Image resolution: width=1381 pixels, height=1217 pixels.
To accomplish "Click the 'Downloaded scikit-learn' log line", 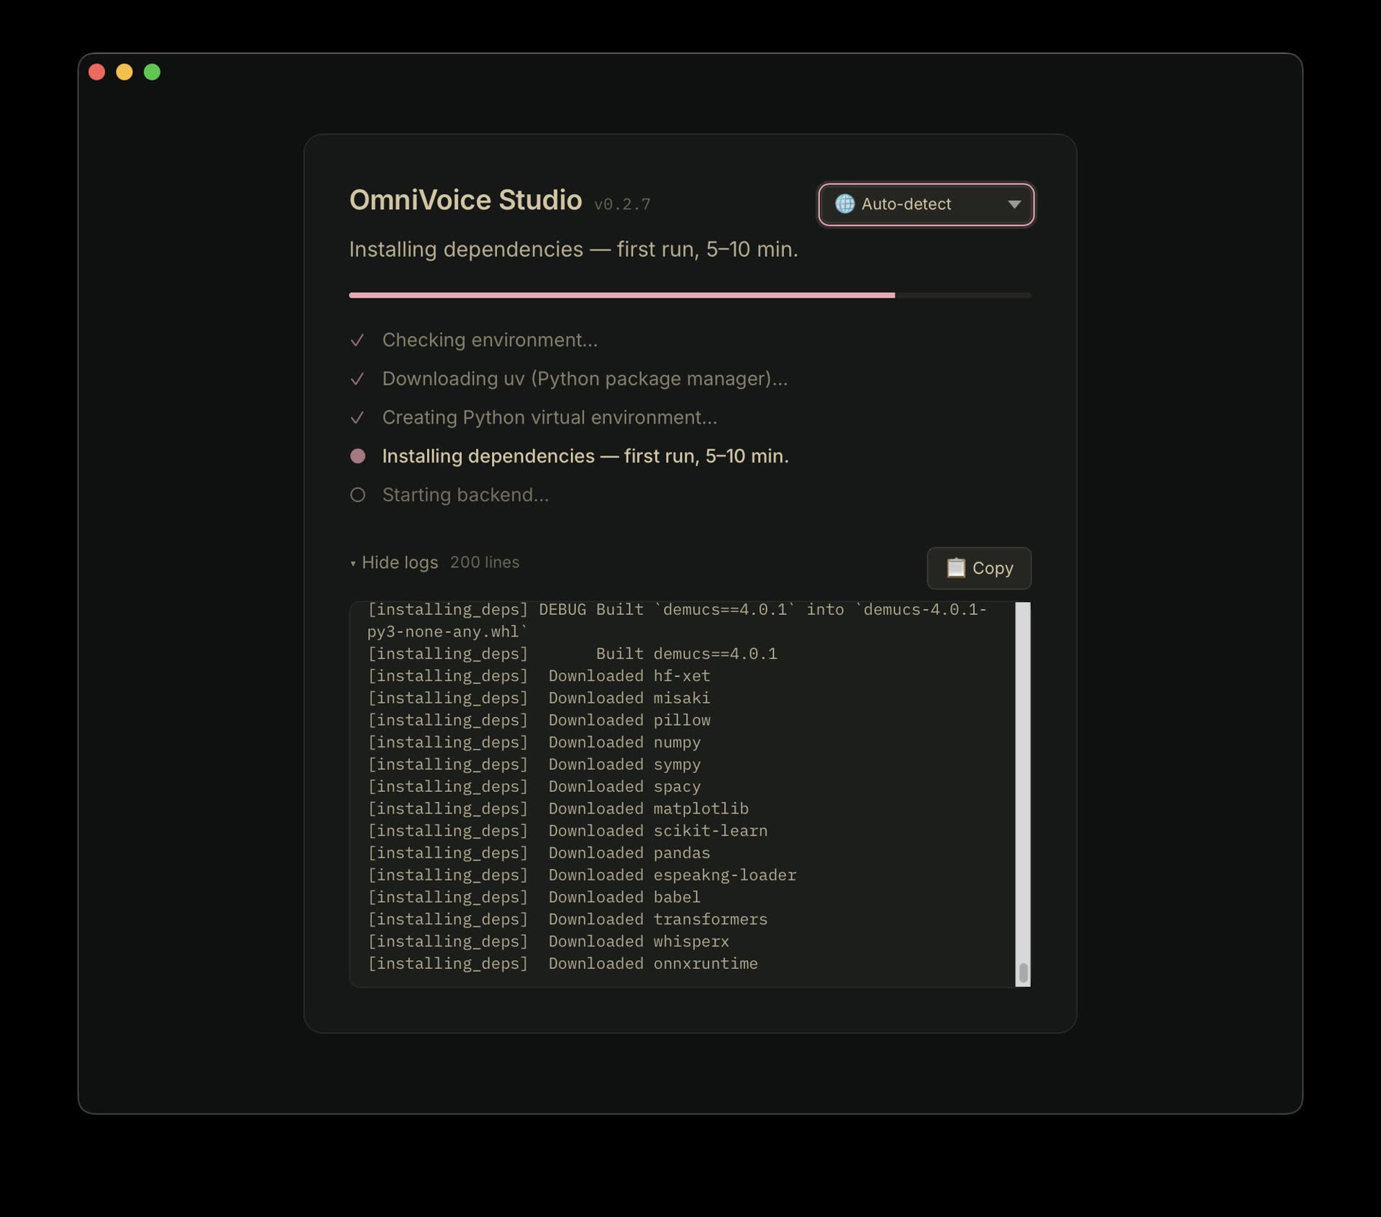I will tap(568, 831).
